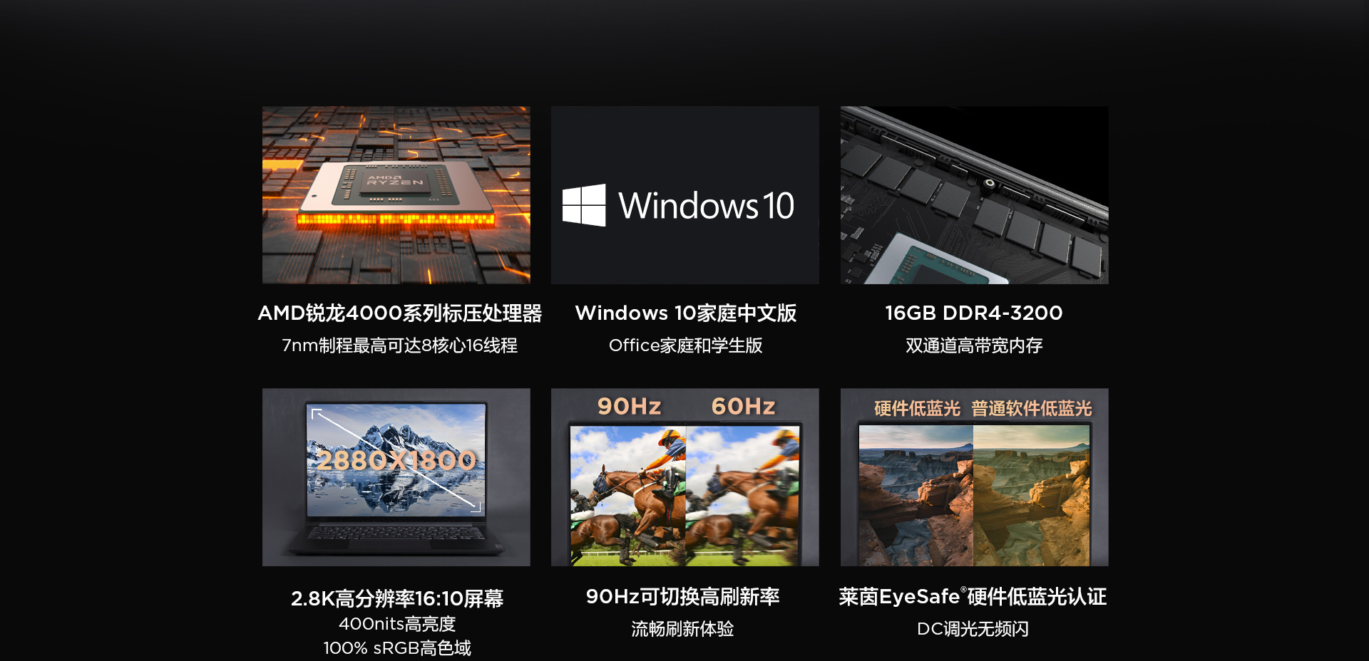Click the 16GB DDR4-3200 heading
The image size is (1369, 661).
click(974, 313)
